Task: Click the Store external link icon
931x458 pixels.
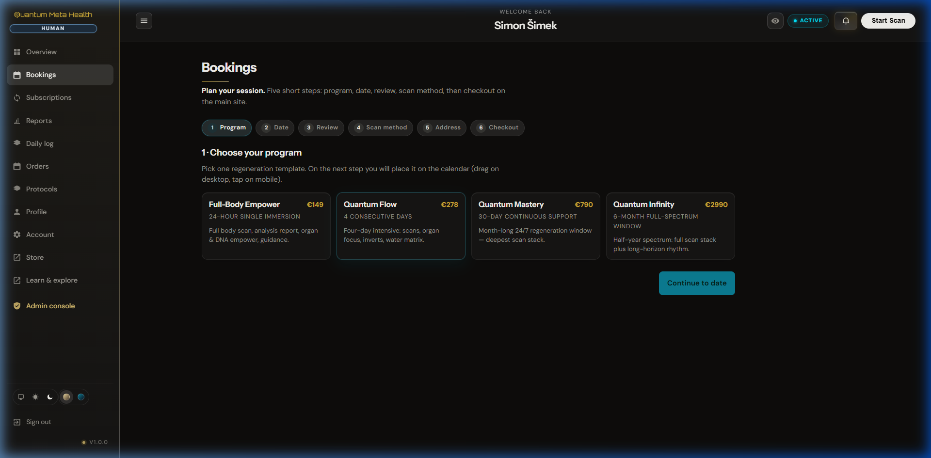Action: (17, 257)
